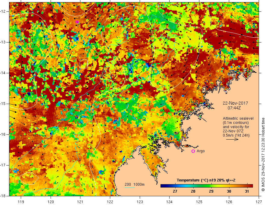Image resolution: width=265 pixels, height=205 pixels.
Task: Click the 'Altimetric sealevel' text line
Action: (x=238, y=118)
